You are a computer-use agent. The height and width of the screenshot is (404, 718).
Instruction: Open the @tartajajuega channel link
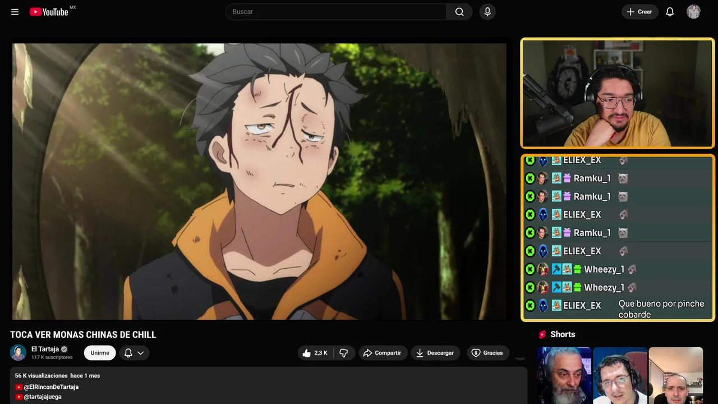(43, 397)
